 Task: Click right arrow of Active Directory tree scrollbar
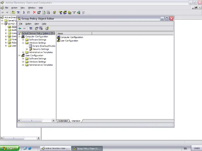pyautogui.click(x=39, y=138)
